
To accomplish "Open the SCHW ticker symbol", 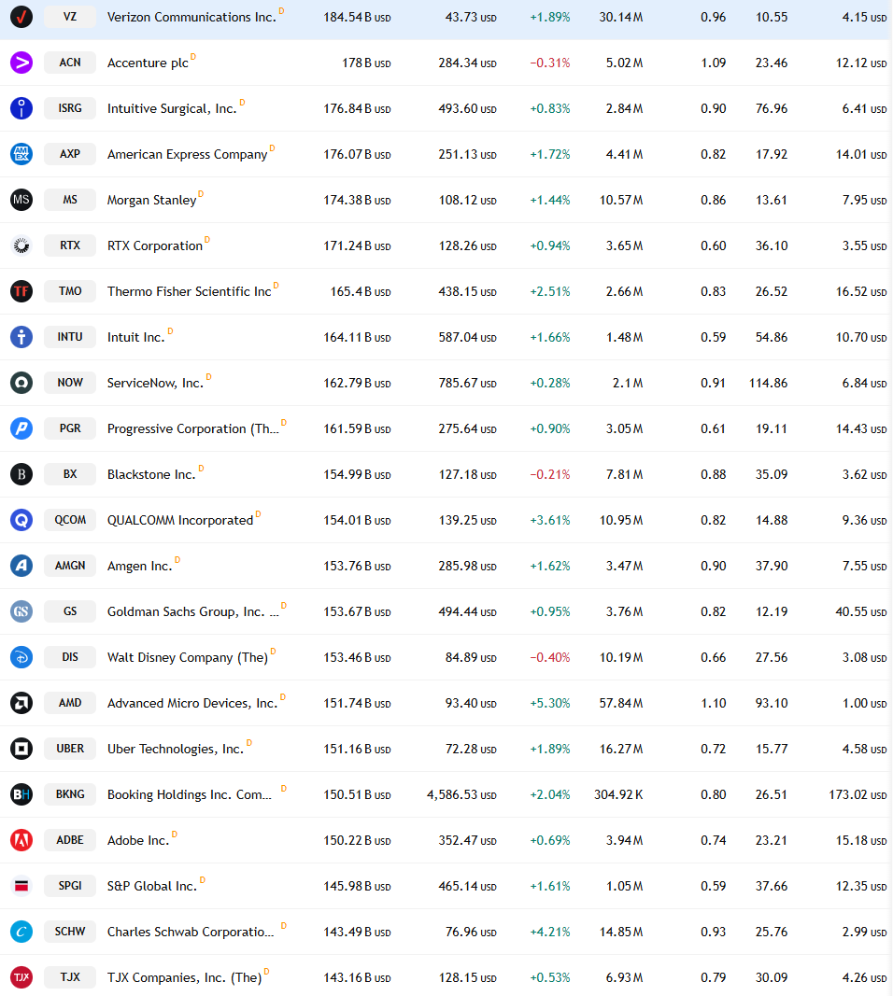I will [x=70, y=932].
